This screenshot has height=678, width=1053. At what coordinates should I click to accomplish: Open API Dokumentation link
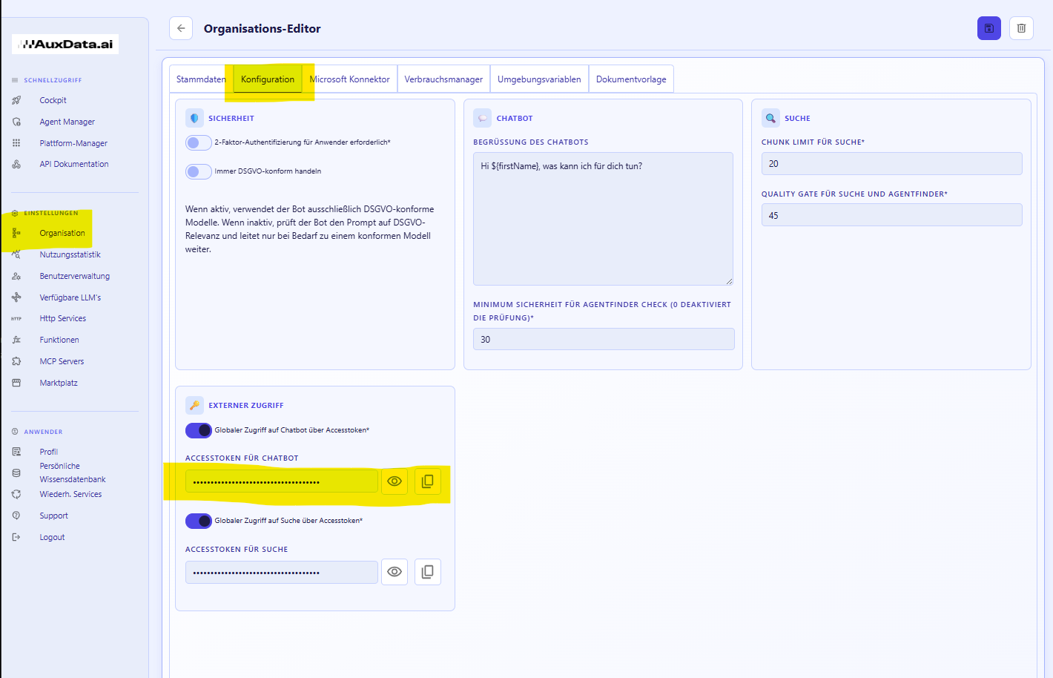[74, 164]
